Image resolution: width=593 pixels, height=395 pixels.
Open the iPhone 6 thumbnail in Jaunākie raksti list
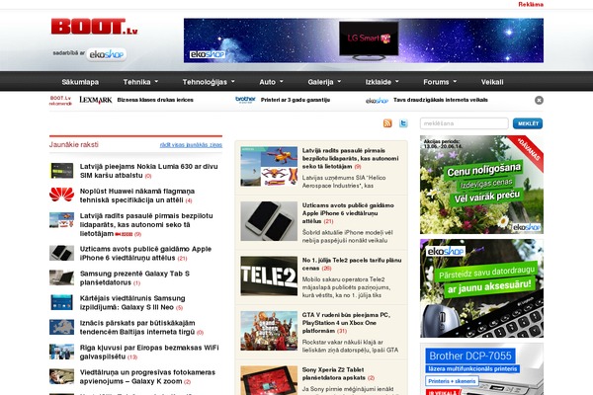[x=61, y=253]
